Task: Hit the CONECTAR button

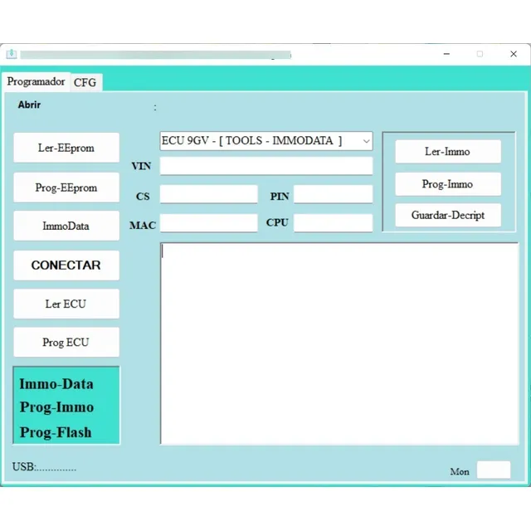Action: [66, 265]
